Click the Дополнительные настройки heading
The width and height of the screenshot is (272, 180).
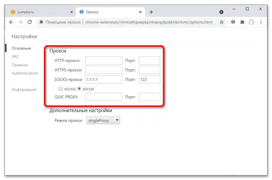point(81,110)
